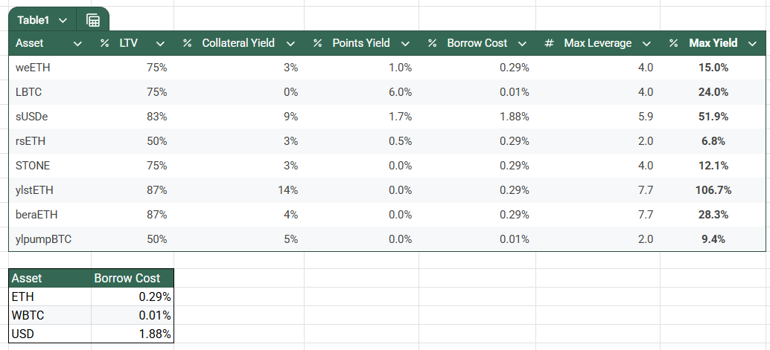Click the 14% collateral yield for ylstETH
This screenshot has height=350, width=770.
[287, 190]
